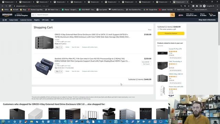Open a new browser tab
Screen dimensions: 220x124
(192, 2)
